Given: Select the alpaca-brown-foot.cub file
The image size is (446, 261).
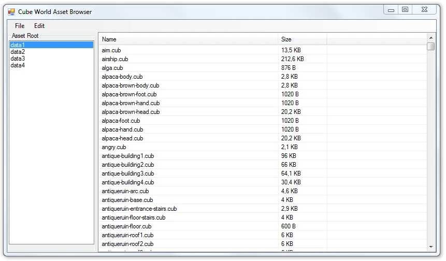Looking at the screenshot, I should click(129, 94).
